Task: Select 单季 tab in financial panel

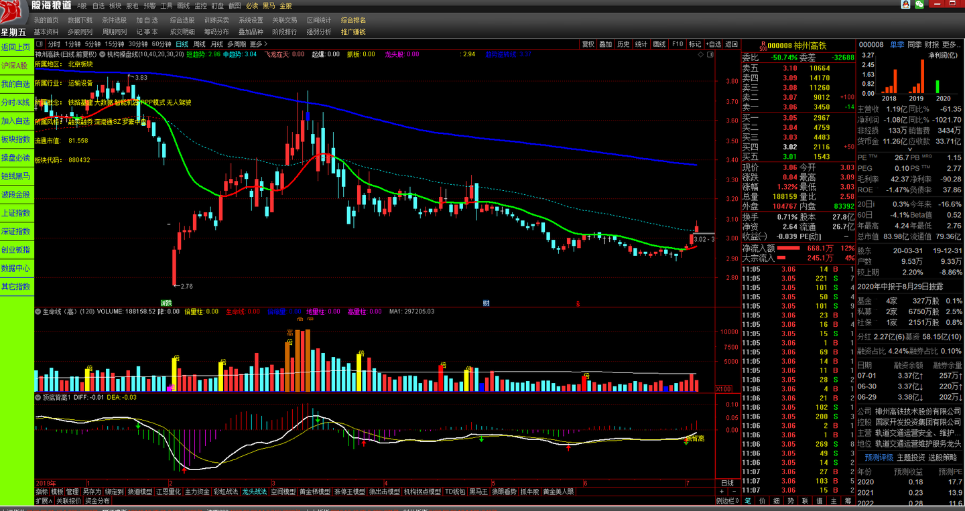Action: tap(897, 44)
